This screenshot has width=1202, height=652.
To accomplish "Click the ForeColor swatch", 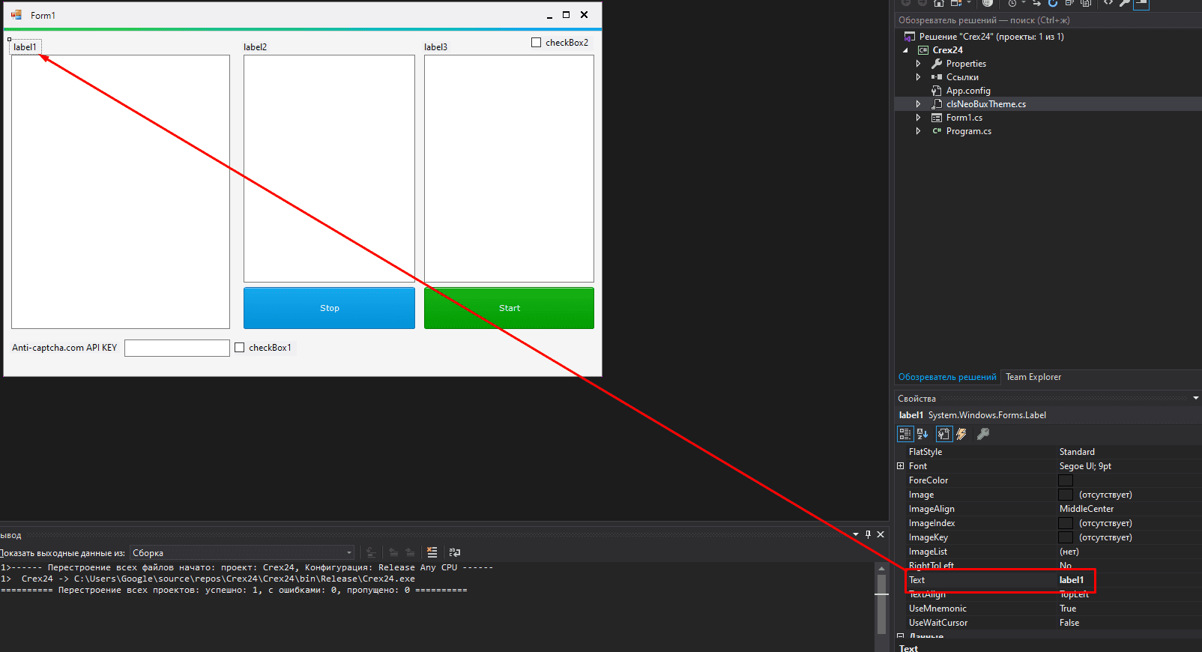I will click(x=1065, y=480).
